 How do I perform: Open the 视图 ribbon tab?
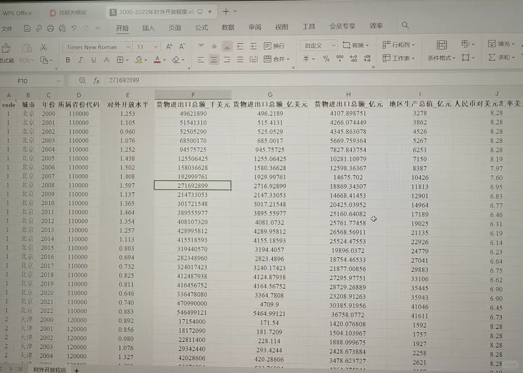[x=281, y=27]
